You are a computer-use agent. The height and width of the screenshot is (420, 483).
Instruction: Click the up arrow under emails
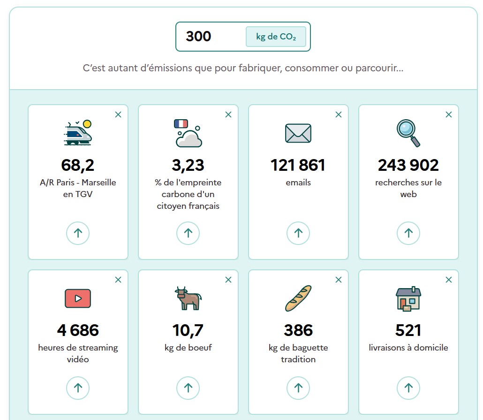[x=298, y=233]
